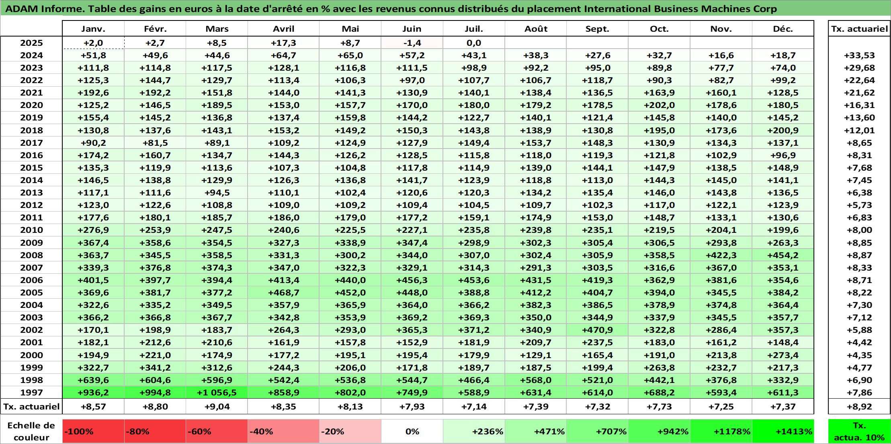Click the cell showing +202,0
Image resolution: width=891 pixels, height=444 pixels.
pos(659,105)
